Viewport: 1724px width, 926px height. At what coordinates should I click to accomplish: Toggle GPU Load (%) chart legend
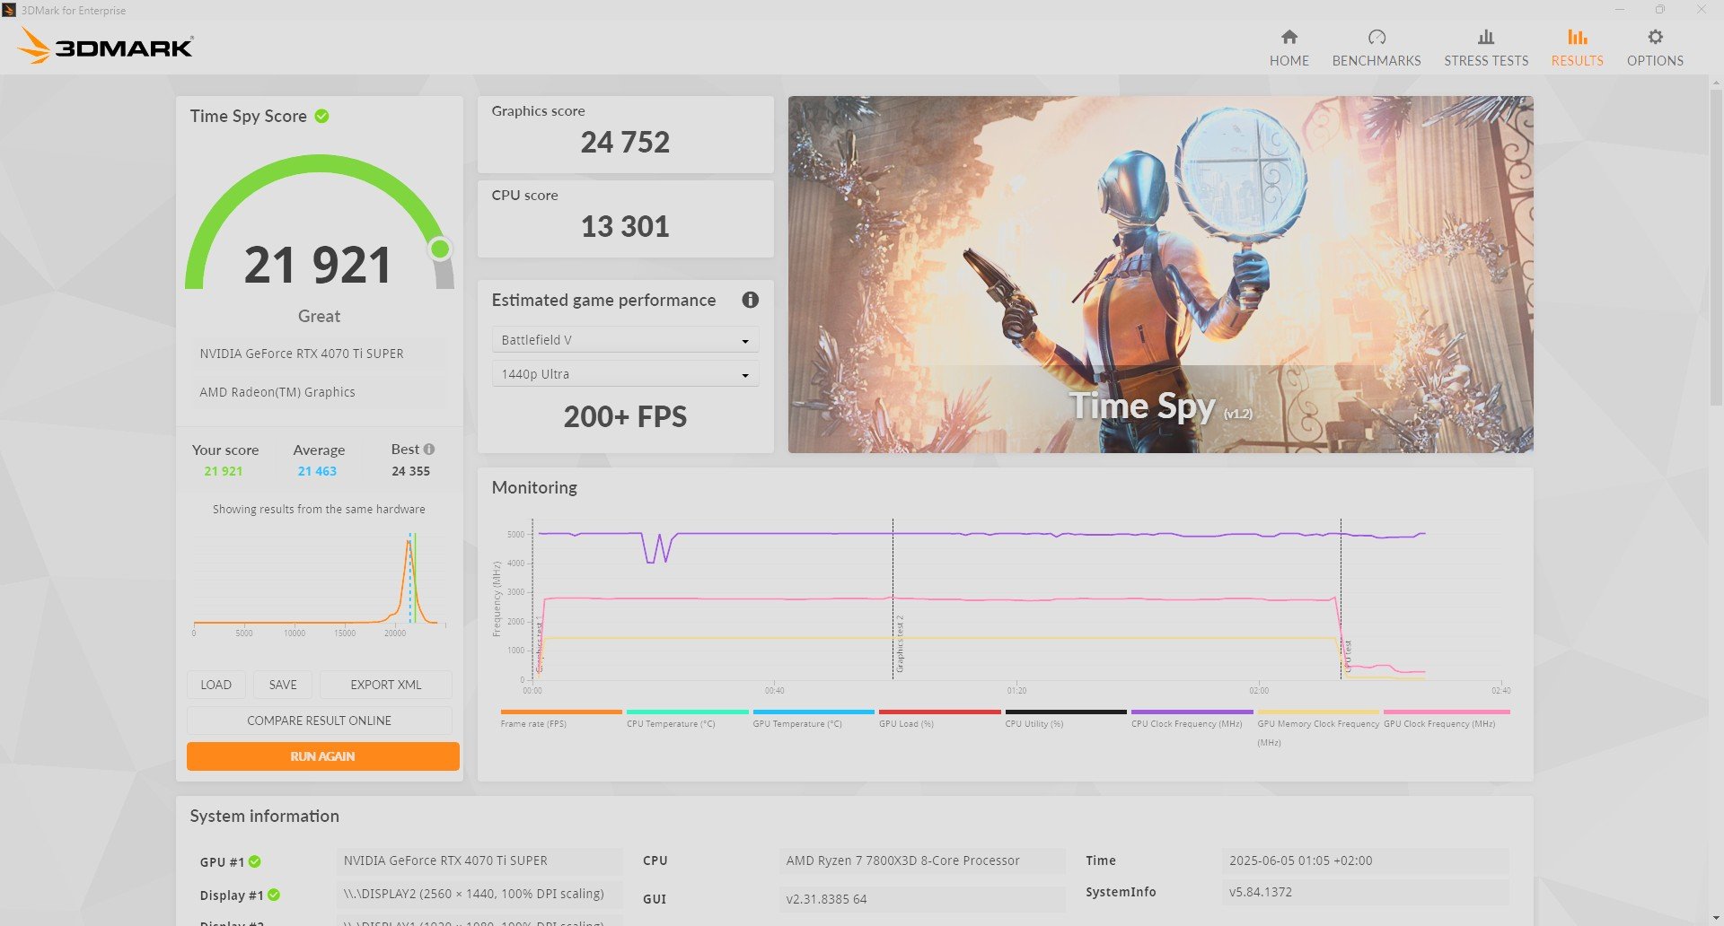click(x=939, y=718)
